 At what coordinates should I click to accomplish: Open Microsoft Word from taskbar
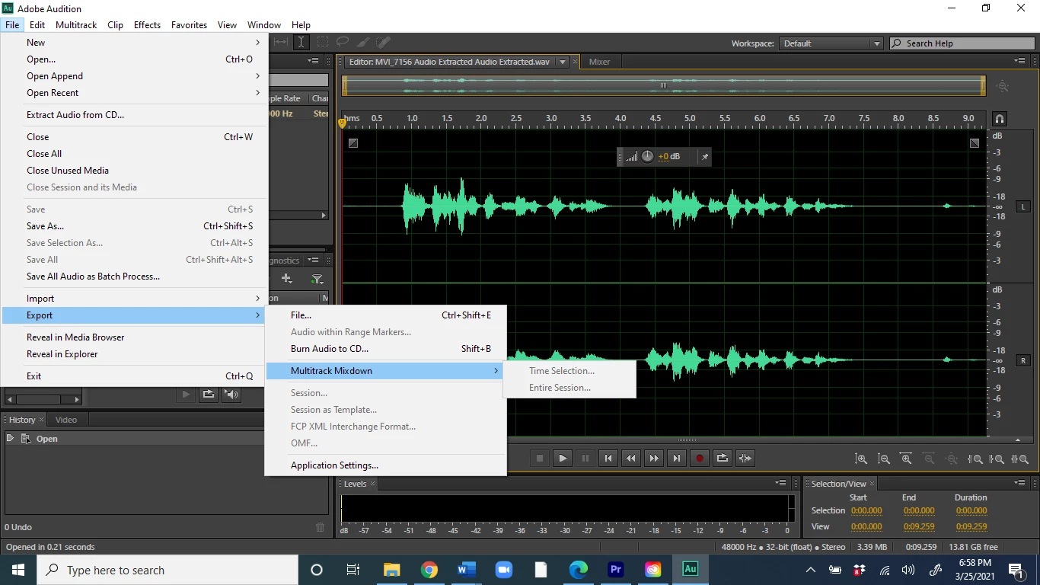coord(467,570)
